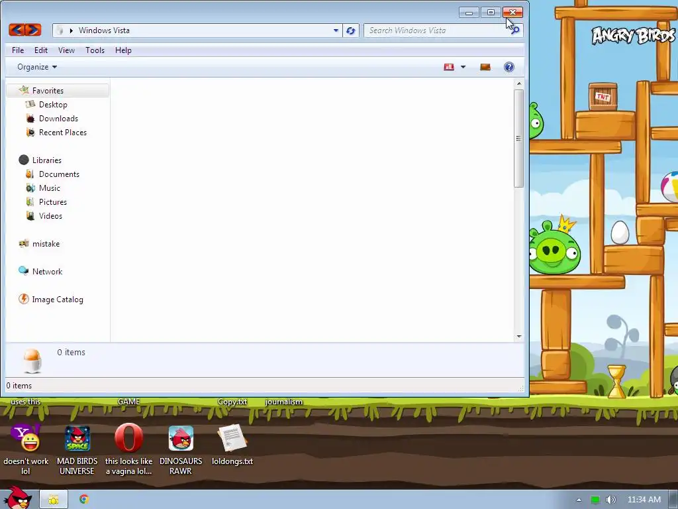Open the red bird Start button
The image size is (678, 509).
pyautogui.click(x=17, y=498)
